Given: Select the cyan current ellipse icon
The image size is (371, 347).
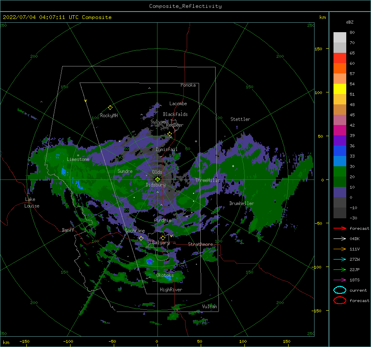Looking at the screenshot, I should click(340, 290).
